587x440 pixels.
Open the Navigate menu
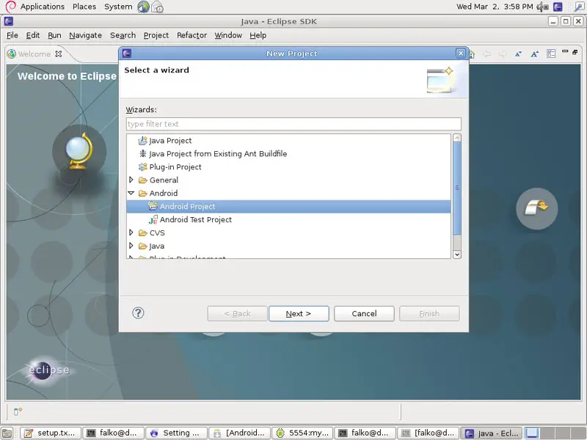85,35
